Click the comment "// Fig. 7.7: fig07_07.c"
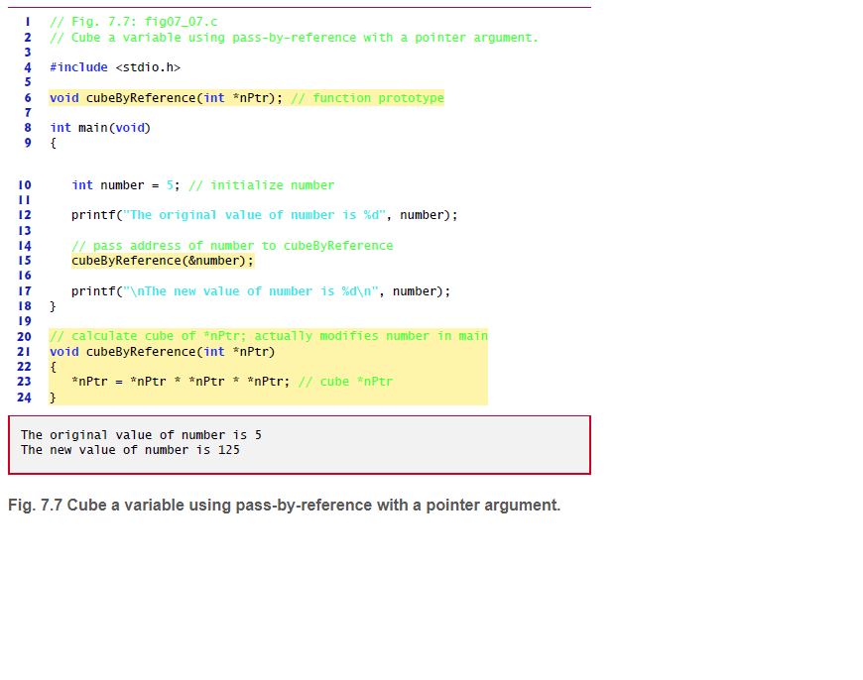 tap(133, 22)
